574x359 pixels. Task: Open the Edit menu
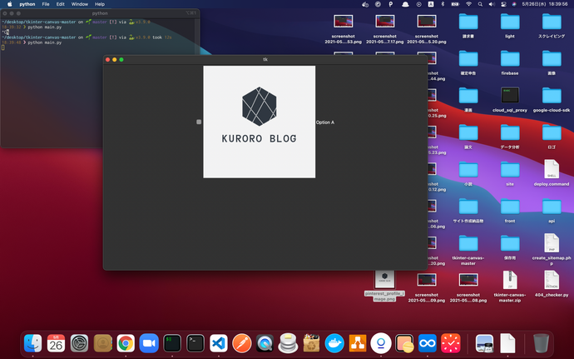point(61,4)
